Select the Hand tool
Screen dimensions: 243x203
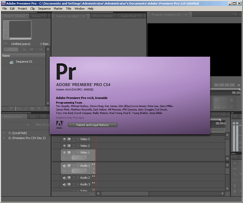coord(235,191)
